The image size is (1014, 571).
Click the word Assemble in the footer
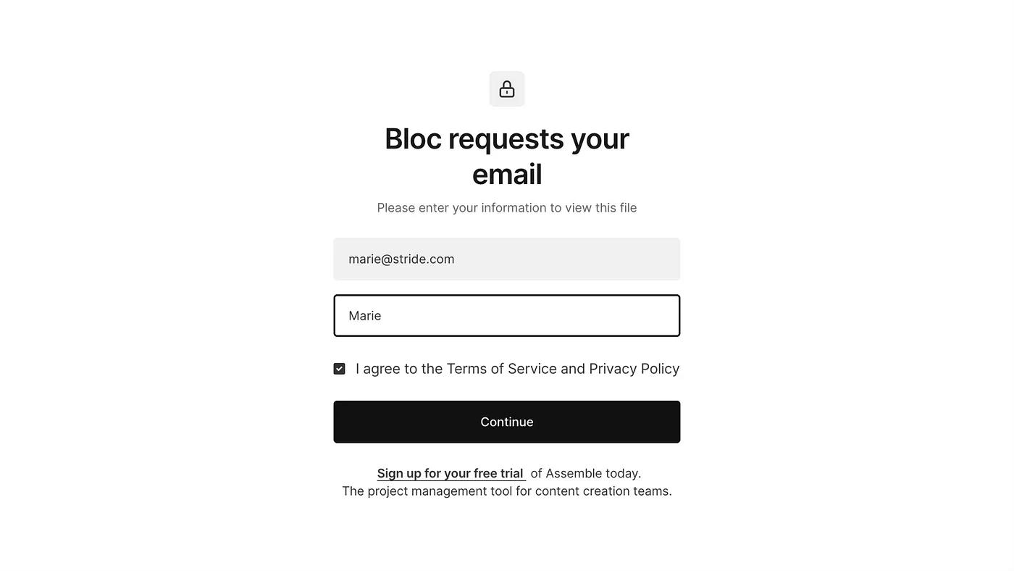(574, 473)
